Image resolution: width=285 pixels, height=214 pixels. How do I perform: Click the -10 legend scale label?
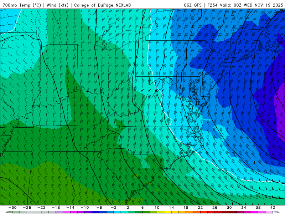pos(84,208)
